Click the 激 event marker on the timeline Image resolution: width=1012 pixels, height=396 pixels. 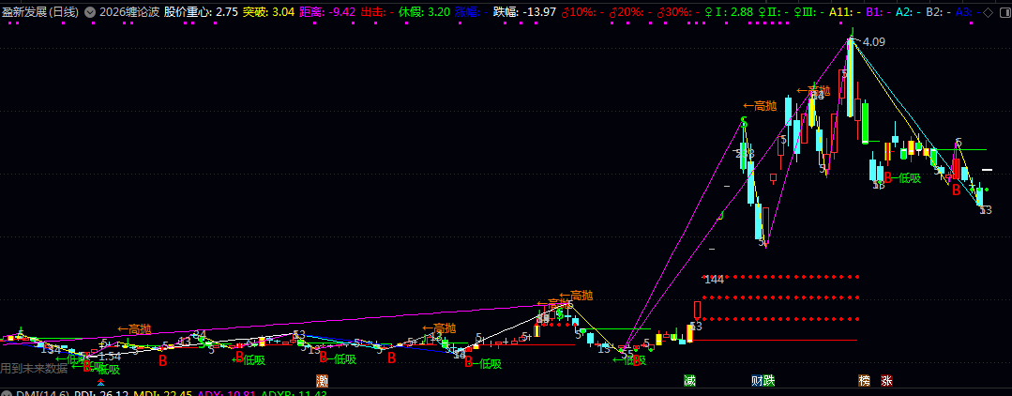[x=322, y=381]
